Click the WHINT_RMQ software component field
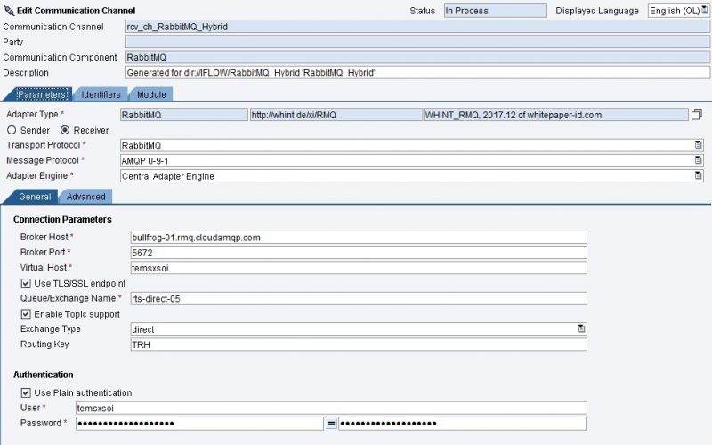 (555, 115)
